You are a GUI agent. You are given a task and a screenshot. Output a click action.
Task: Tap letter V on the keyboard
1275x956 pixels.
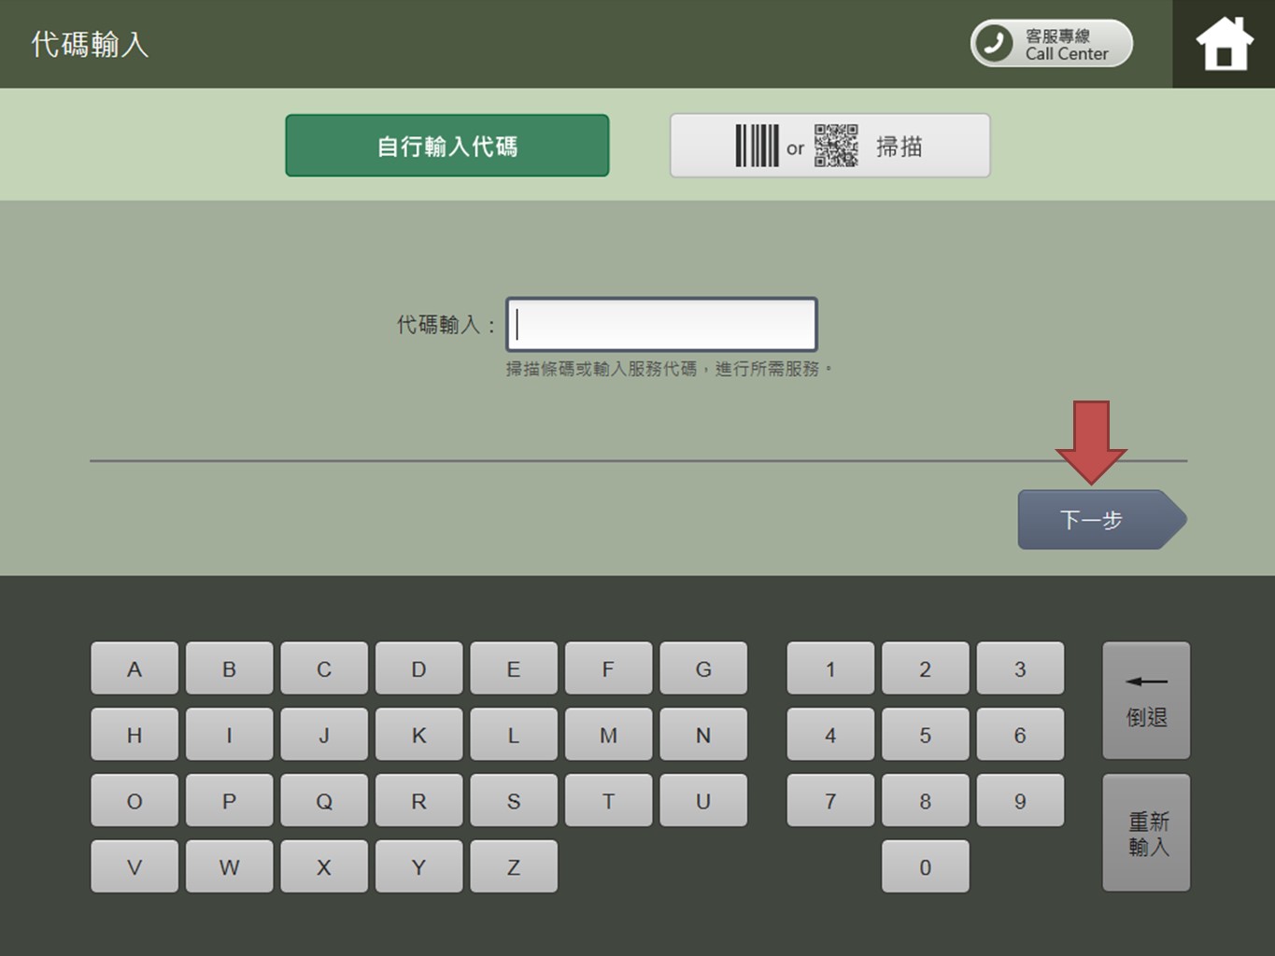[x=135, y=866]
